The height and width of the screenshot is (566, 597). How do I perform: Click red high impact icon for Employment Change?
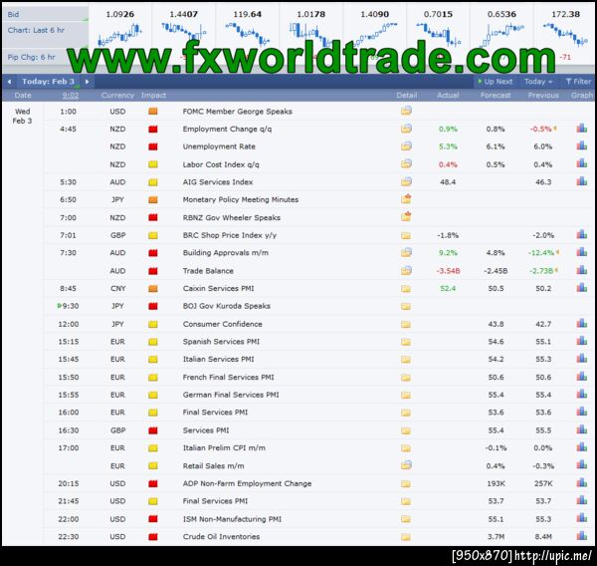pos(153,129)
